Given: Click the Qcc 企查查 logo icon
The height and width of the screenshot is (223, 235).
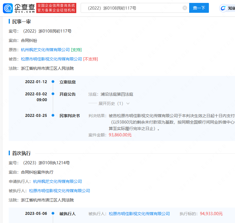Looking at the screenshot, I should (x=8, y=8).
